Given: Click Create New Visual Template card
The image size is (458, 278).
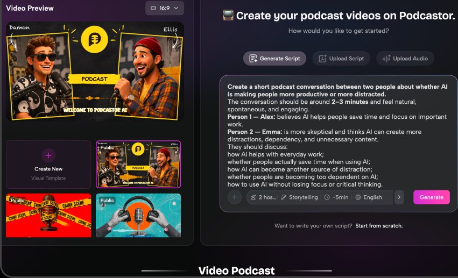Looking at the screenshot, I should coord(48,165).
